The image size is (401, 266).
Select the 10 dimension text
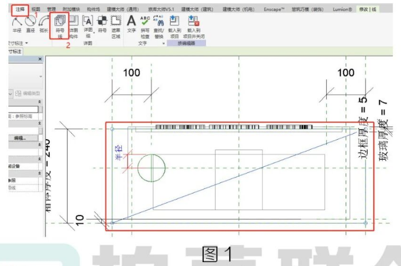pyautogui.click(x=80, y=220)
